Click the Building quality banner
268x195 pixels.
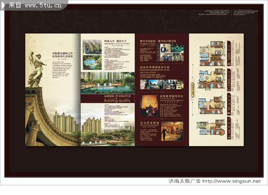coord(108,99)
